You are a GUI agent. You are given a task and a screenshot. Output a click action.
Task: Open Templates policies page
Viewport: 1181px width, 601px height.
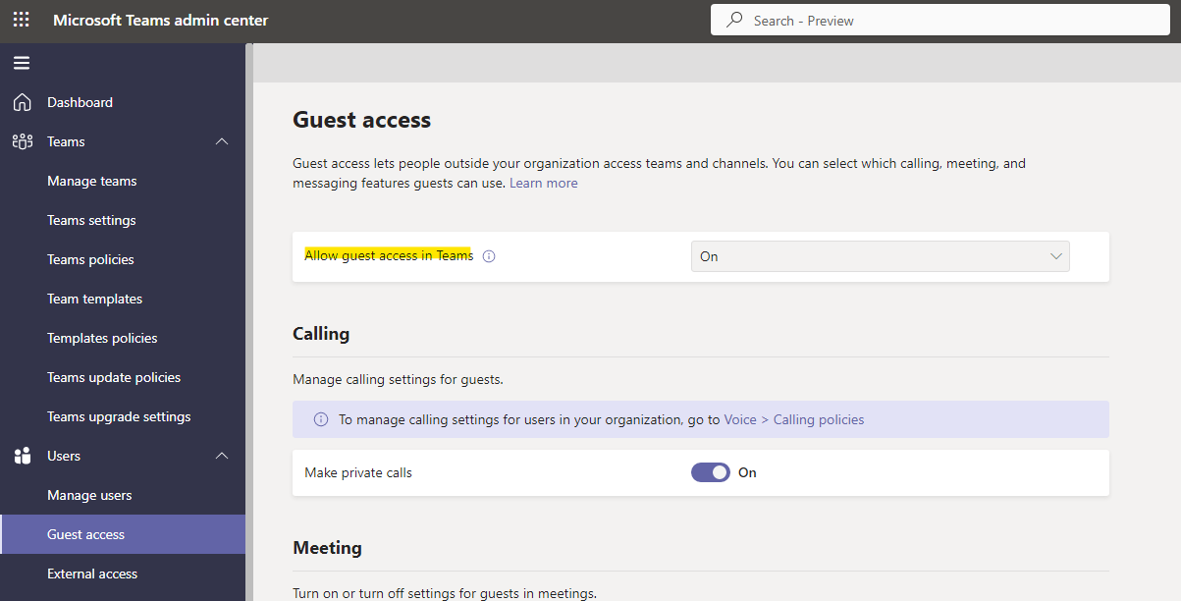pyautogui.click(x=102, y=337)
